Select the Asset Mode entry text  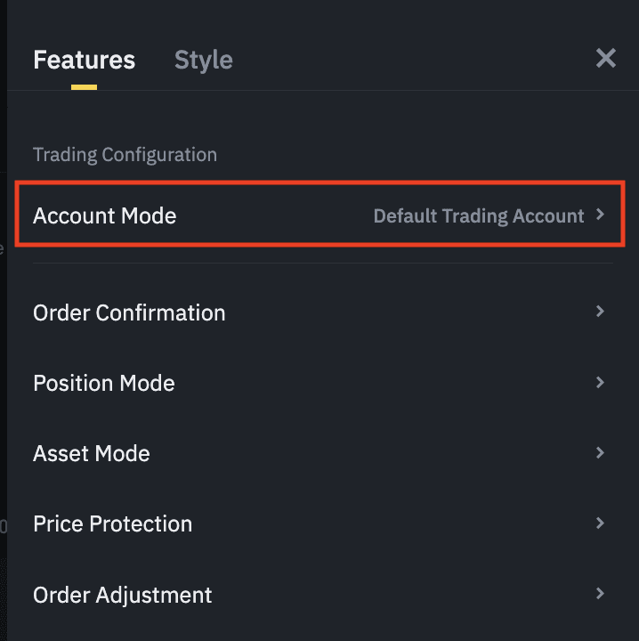[x=91, y=453]
